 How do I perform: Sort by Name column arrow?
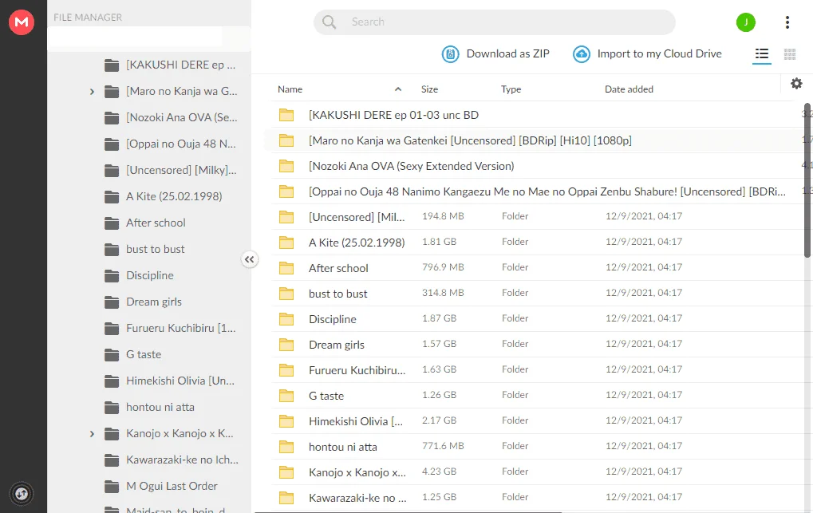pyautogui.click(x=397, y=89)
